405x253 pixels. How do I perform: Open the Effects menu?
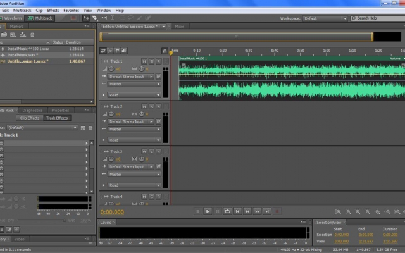tap(53, 10)
